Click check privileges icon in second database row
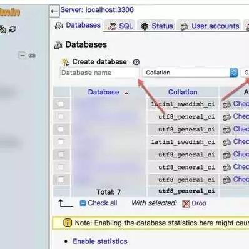This screenshot has height=249, width=249. pos(226,117)
